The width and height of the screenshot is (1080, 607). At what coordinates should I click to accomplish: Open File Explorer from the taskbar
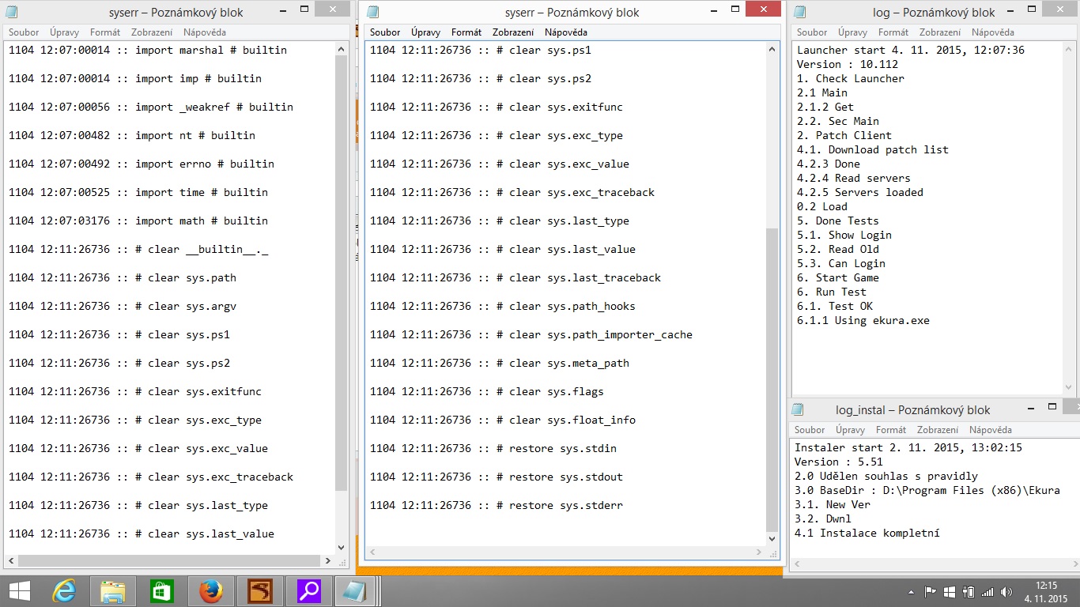(113, 590)
